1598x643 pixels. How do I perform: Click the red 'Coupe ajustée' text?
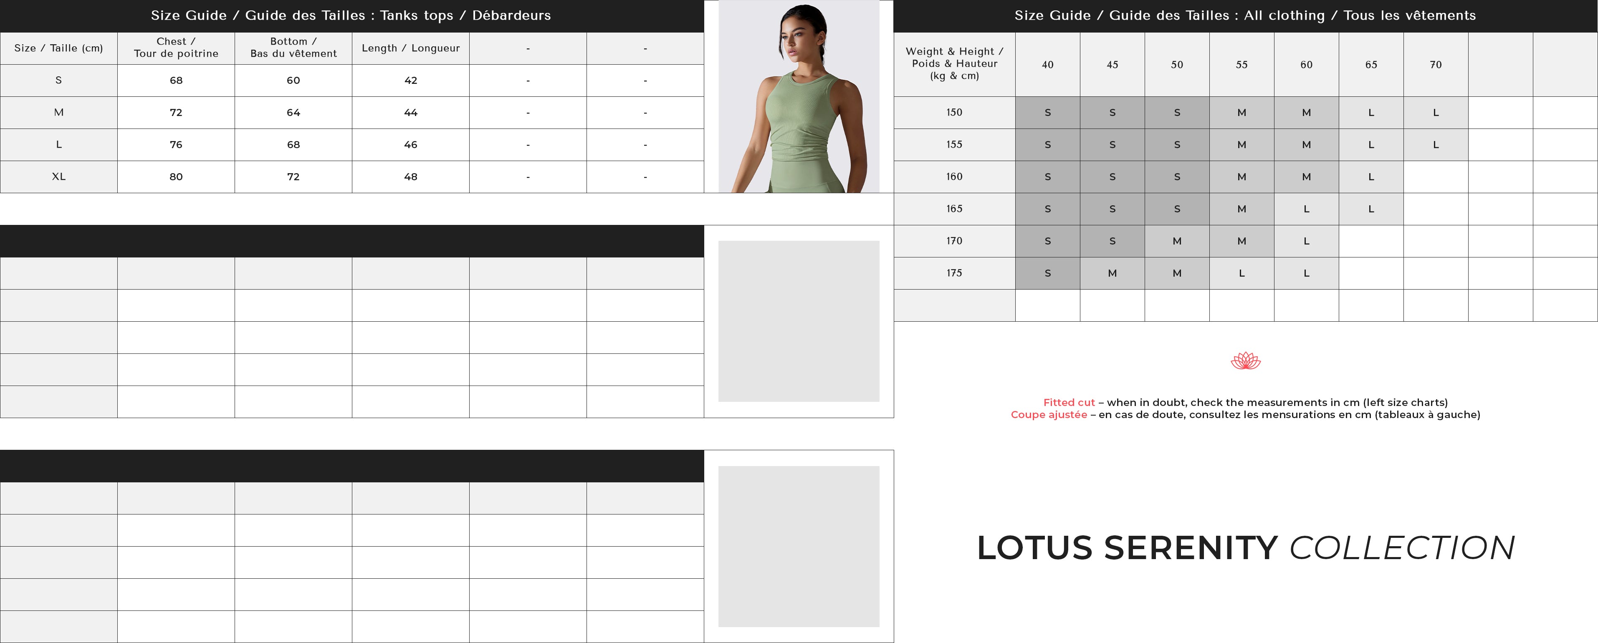coord(1048,415)
